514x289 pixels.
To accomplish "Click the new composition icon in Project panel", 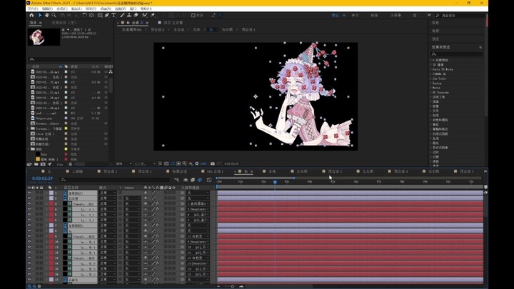I will click(43, 164).
